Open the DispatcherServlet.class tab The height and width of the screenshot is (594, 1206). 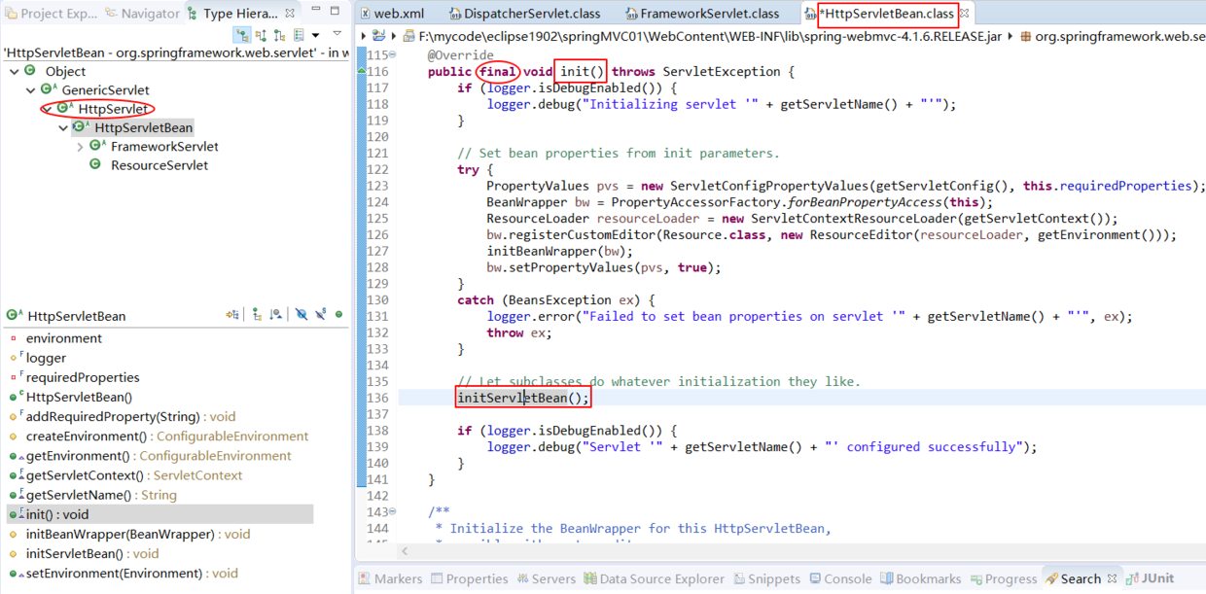click(x=525, y=14)
